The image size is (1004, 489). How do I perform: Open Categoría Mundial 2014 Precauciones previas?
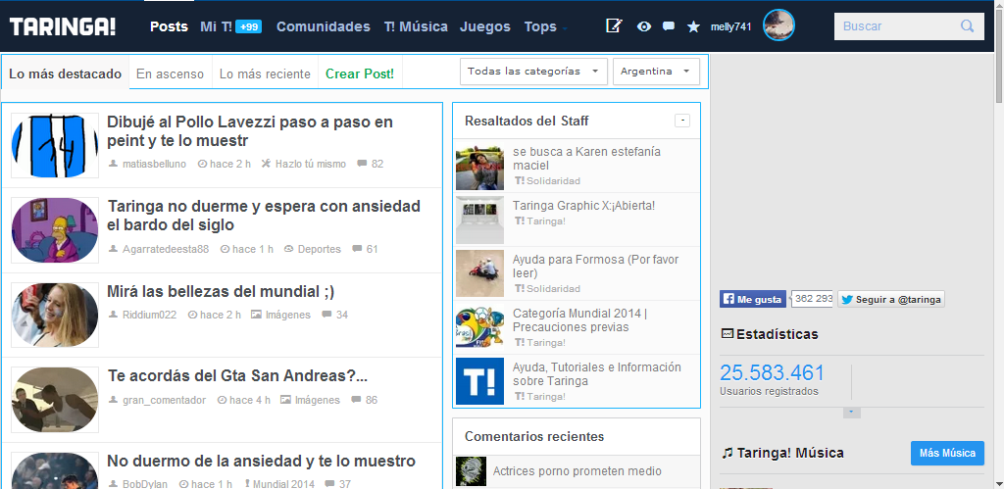(580, 320)
